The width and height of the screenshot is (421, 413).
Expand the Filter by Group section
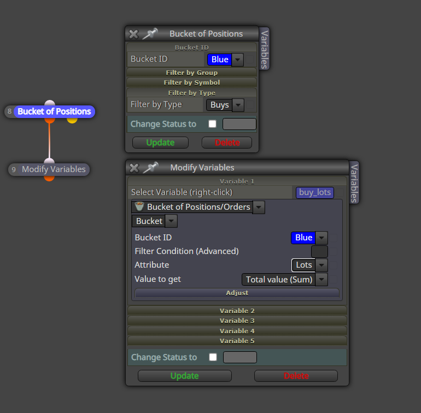coord(192,73)
